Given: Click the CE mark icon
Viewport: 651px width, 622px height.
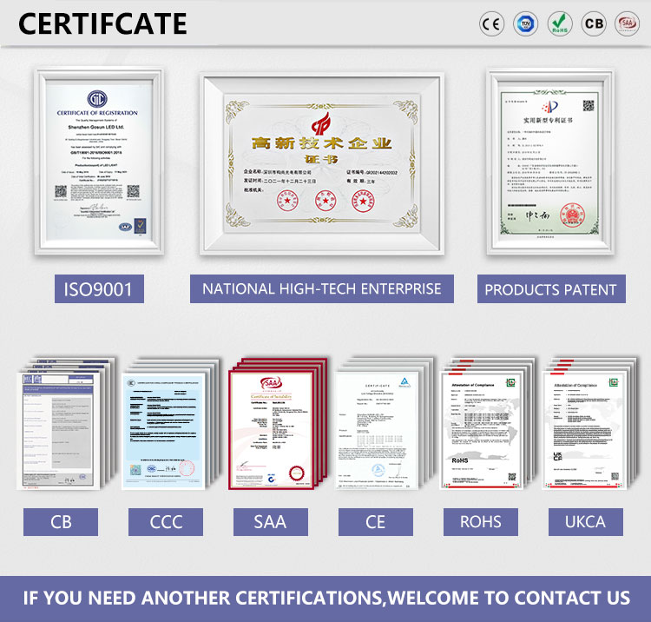Looking at the screenshot, I should coord(491,23).
